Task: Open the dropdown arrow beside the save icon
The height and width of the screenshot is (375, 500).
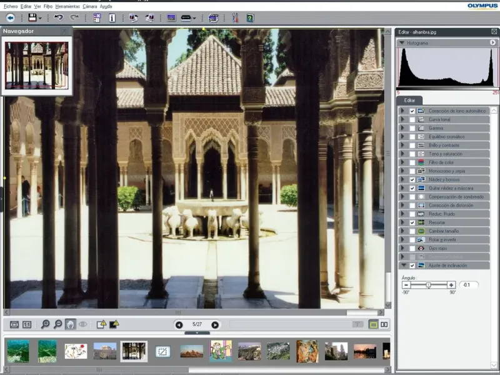Action: coord(40,19)
